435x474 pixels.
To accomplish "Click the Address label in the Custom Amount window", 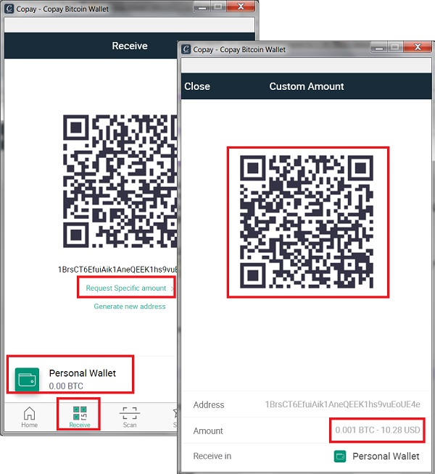I will 209,404.
